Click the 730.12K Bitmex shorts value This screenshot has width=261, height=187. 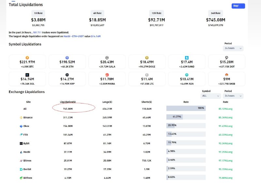click(146, 161)
